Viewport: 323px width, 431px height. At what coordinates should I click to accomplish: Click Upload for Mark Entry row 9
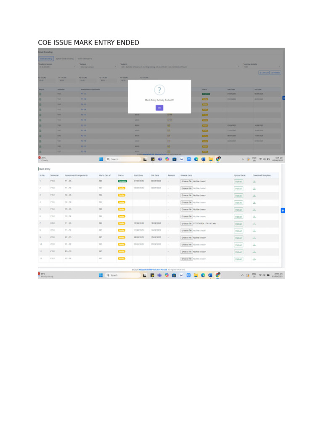click(238, 238)
